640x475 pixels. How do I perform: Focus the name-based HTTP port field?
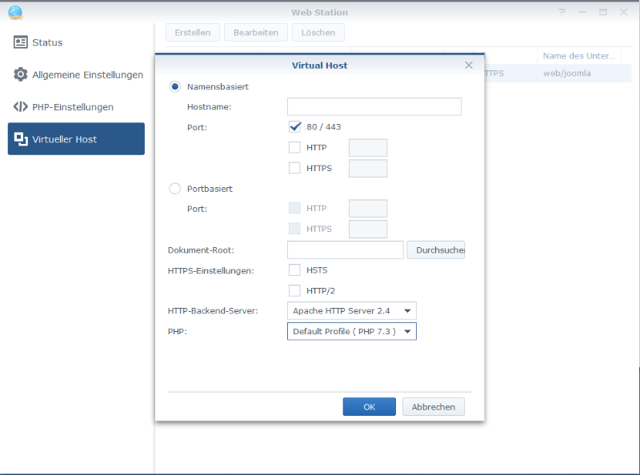click(368, 148)
